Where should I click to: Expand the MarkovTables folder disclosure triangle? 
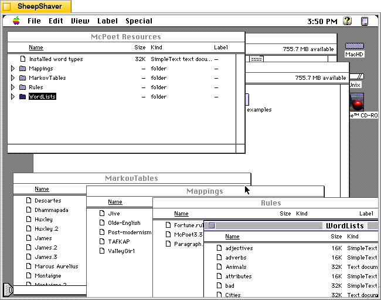(13, 78)
